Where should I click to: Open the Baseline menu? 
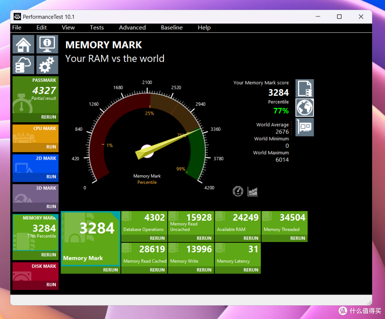[x=172, y=27]
